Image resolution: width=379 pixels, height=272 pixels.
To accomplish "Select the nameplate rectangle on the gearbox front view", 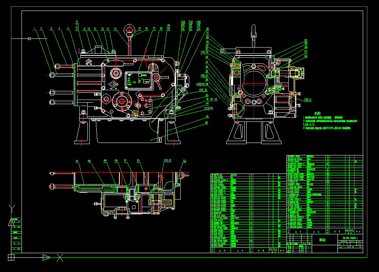I will pos(139,81).
